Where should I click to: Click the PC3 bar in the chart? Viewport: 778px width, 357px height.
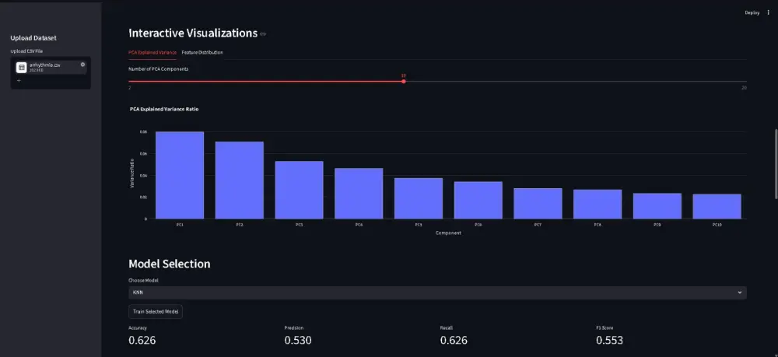tap(300, 190)
